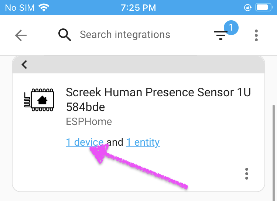Click the ESPHome chip integration icon
The image size is (277, 201).
click(39, 100)
